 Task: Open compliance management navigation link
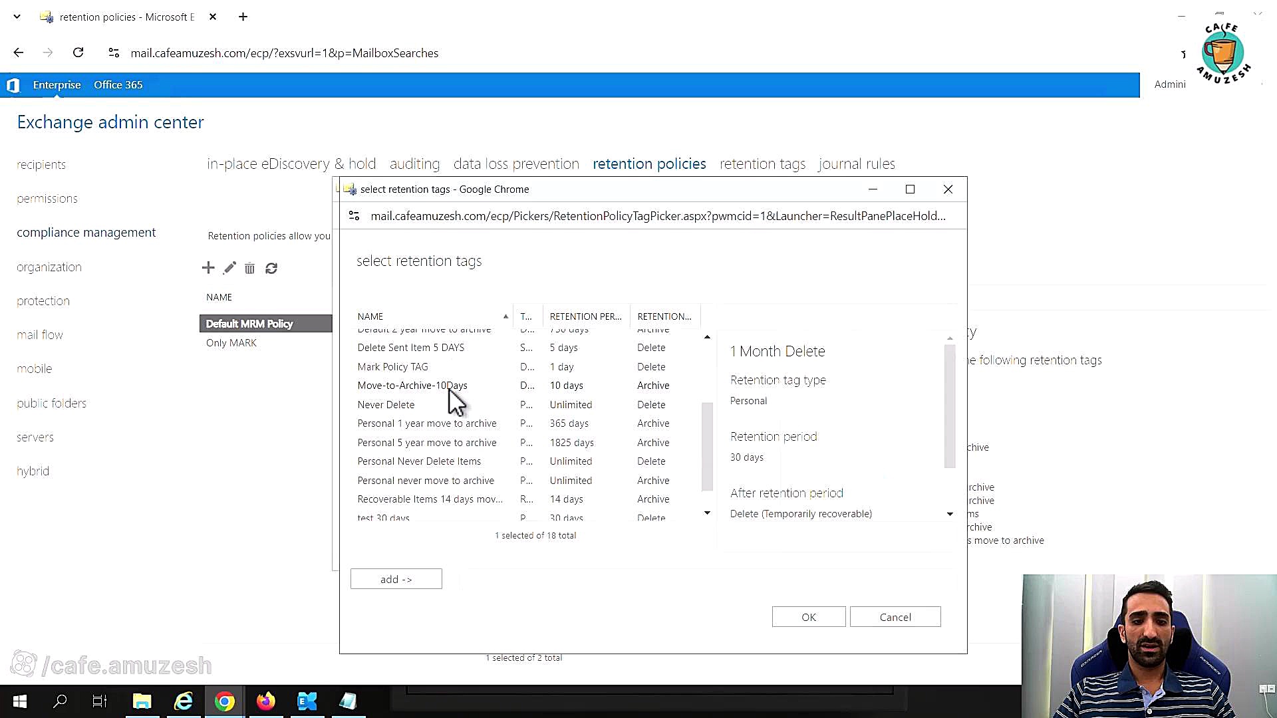pos(86,233)
